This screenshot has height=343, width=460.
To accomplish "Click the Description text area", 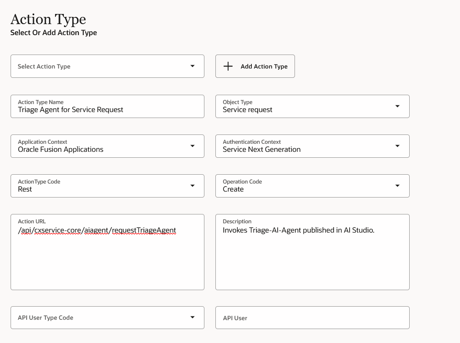I will tap(312, 252).
